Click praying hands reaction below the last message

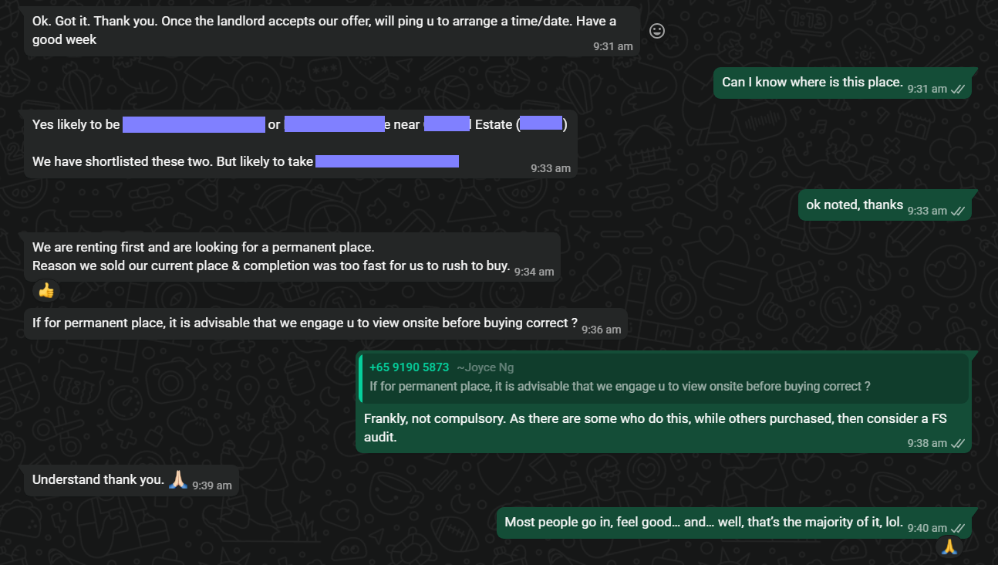pos(949,546)
